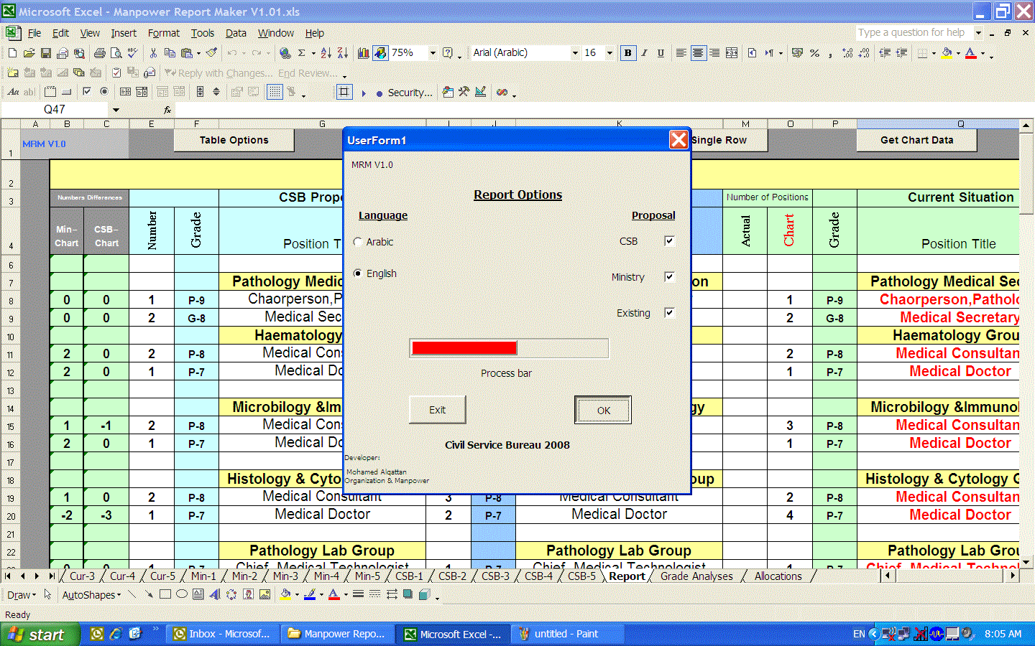This screenshot has width=1035, height=646.
Task: Expand the Paste options arrow
Action: [x=198, y=53]
